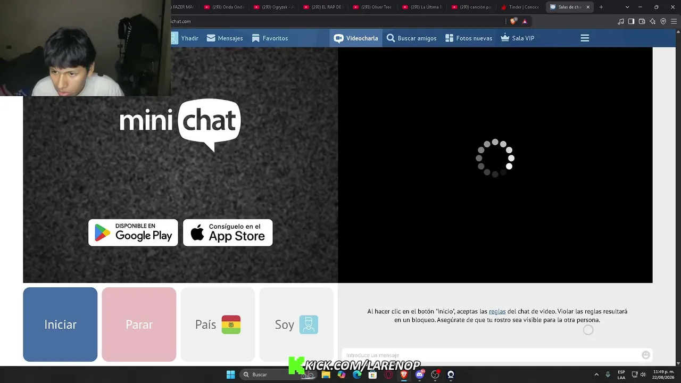Switch to the Onda Onda YouTube tab

223,7
